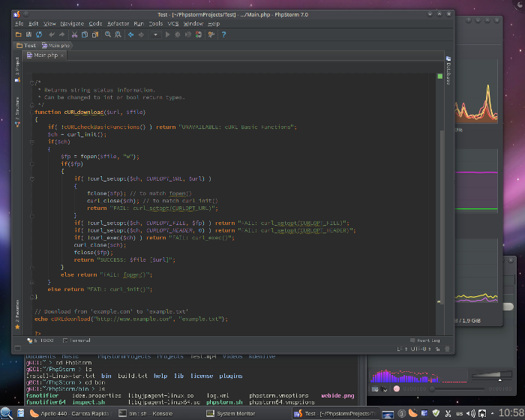Viewport: 525px width, 420px height.
Task: Open the Navigate menu
Action: tap(72, 23)
